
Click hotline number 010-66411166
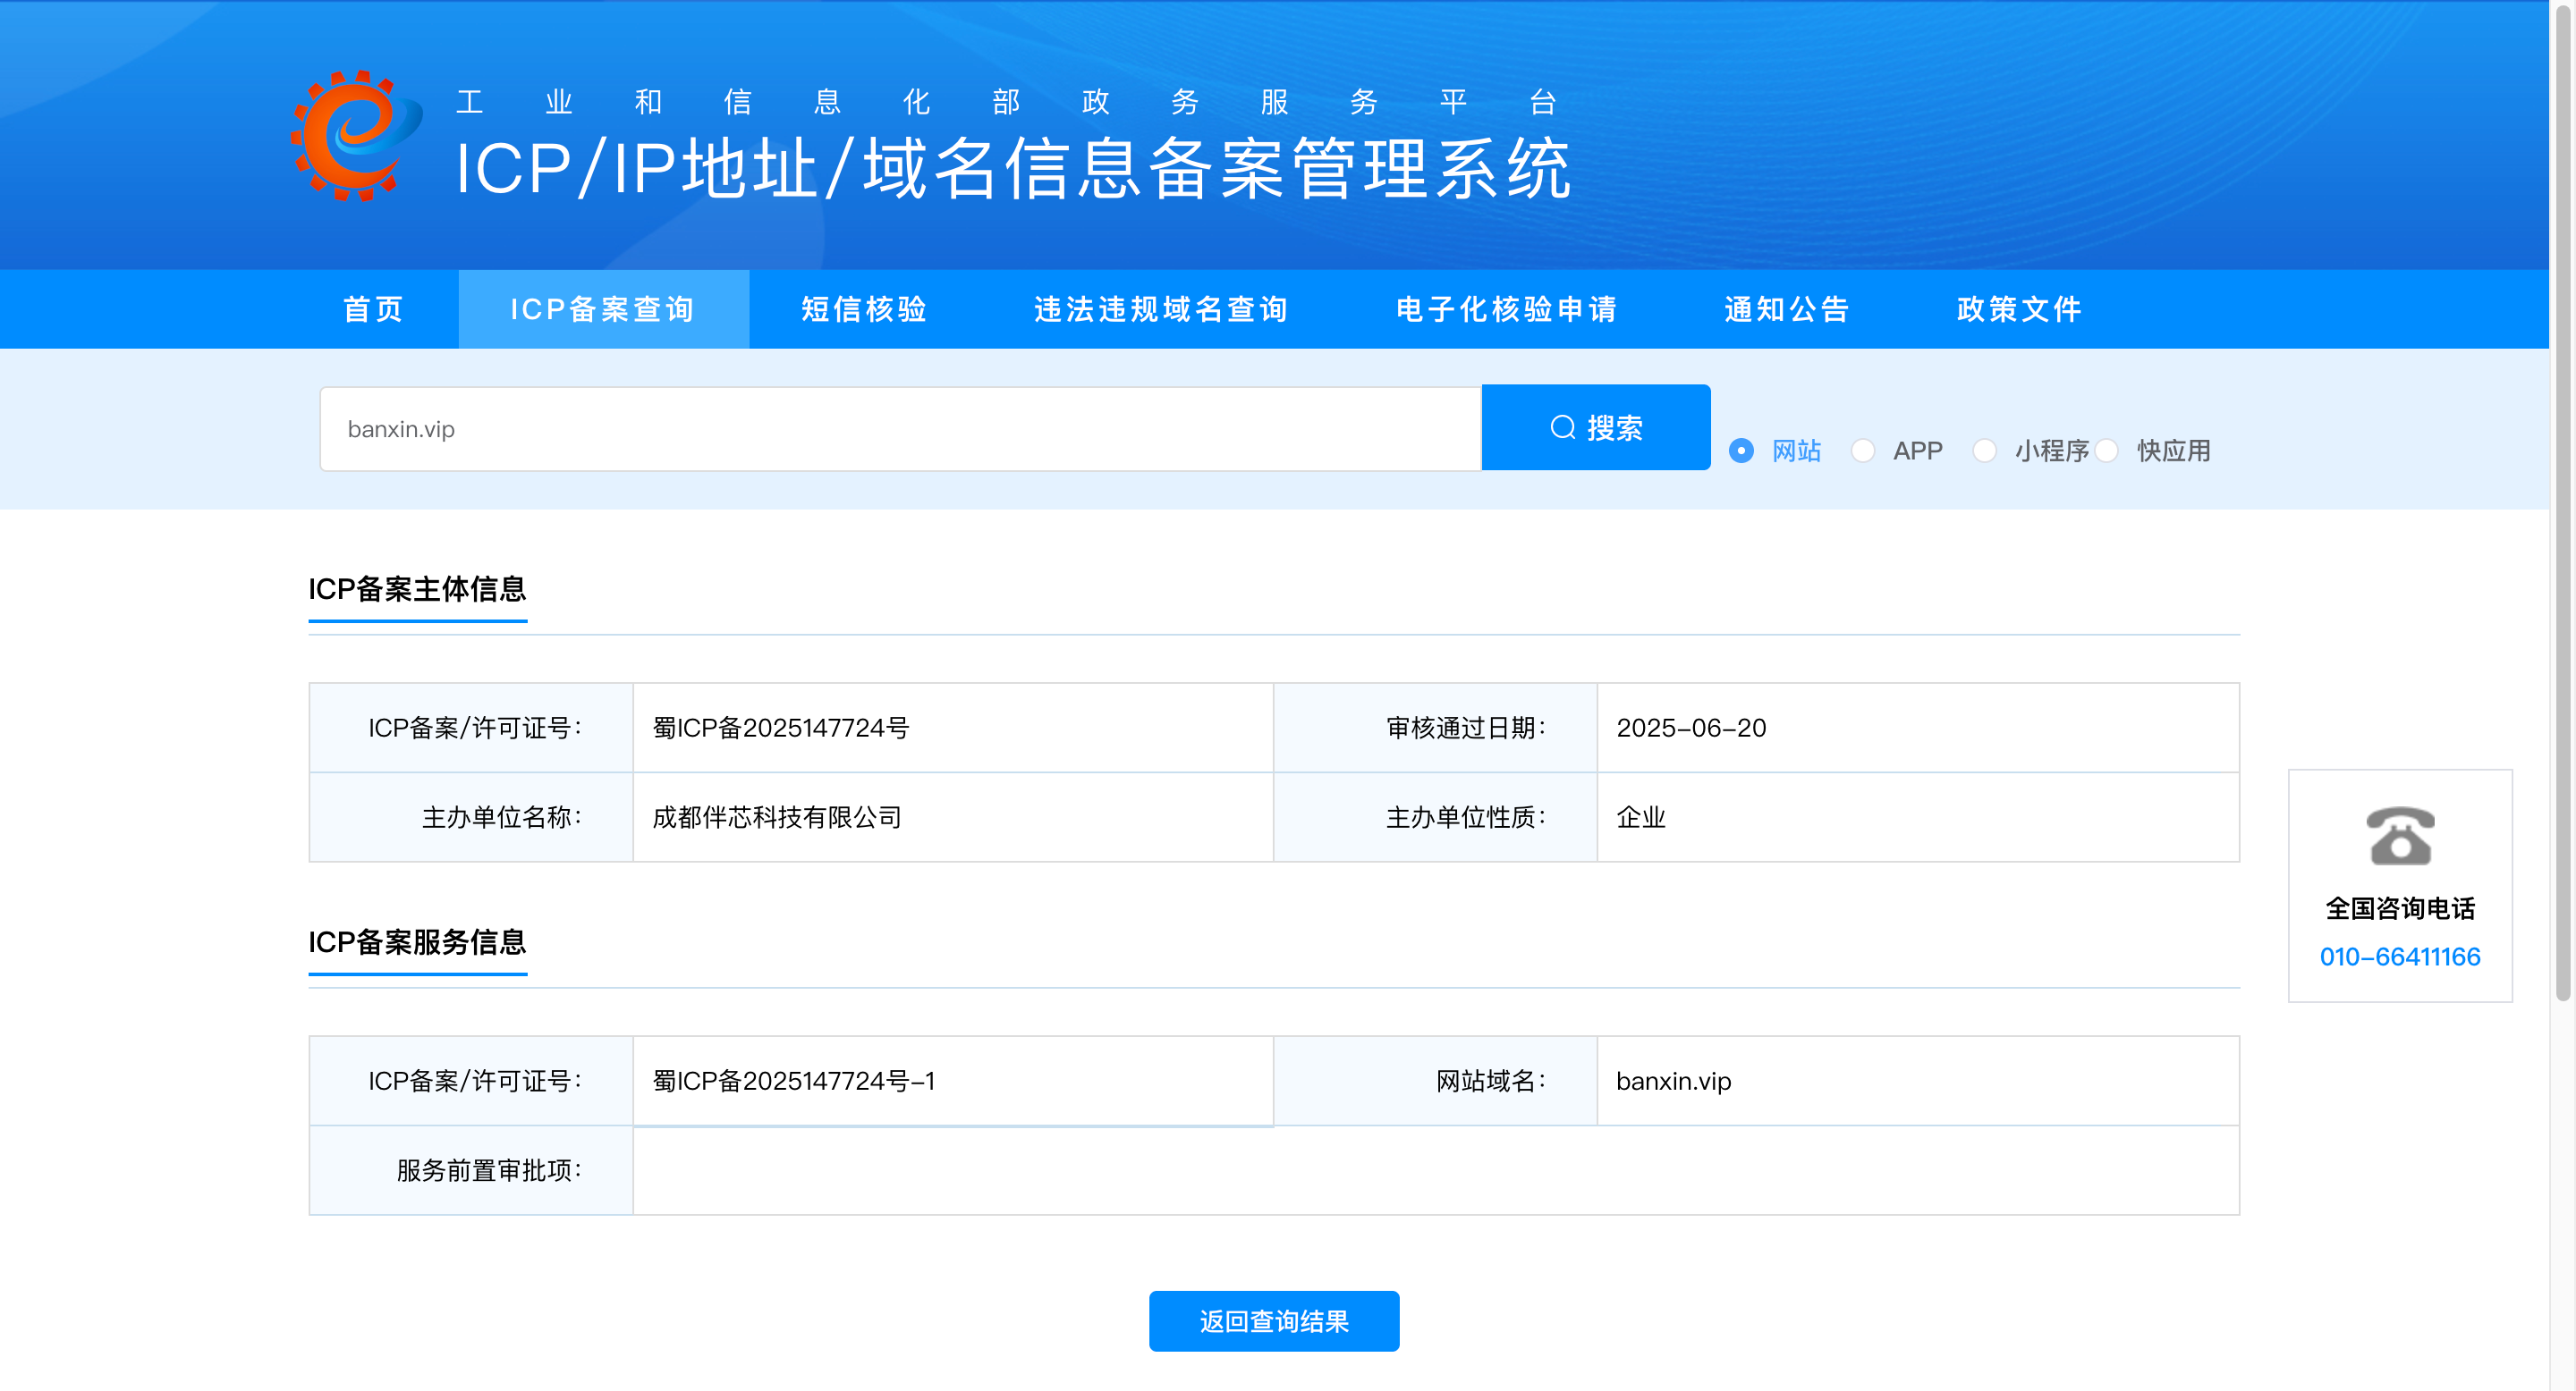click(x=2399, y=957)
